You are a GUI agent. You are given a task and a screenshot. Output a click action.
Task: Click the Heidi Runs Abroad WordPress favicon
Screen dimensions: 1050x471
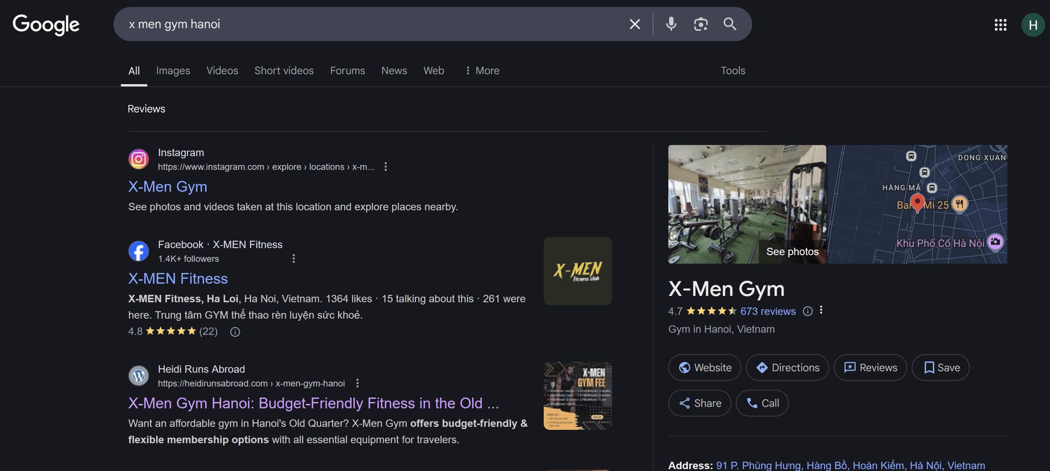(139, 376)
